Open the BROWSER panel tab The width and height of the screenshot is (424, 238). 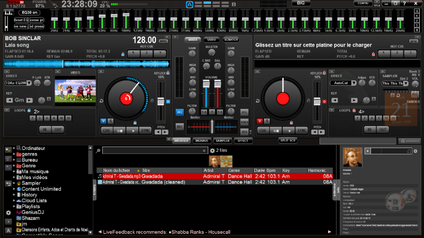[181, 141]
